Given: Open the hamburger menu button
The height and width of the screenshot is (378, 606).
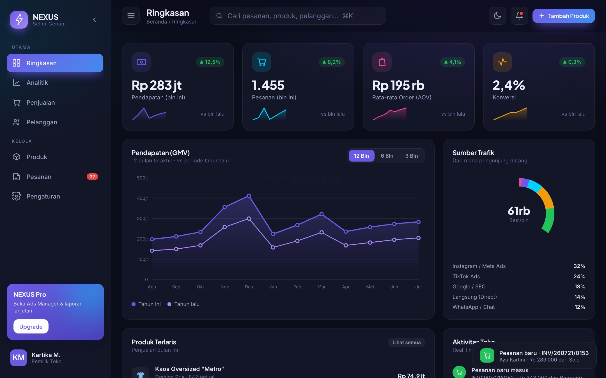Looking at the screenshot, I should click(x=131, y=16).
